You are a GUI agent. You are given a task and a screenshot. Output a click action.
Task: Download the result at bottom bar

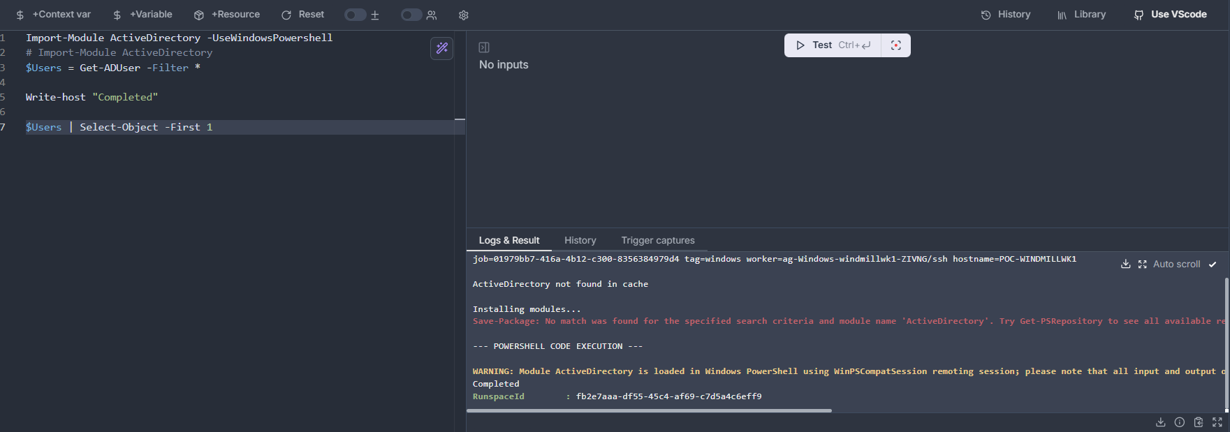(1161, 422)
